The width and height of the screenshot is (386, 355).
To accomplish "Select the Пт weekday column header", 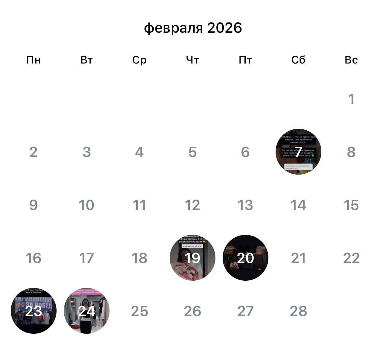I will 245,60.
